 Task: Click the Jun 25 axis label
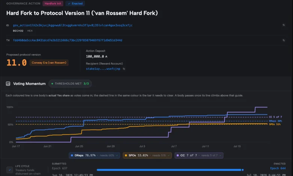pos(79,146)
